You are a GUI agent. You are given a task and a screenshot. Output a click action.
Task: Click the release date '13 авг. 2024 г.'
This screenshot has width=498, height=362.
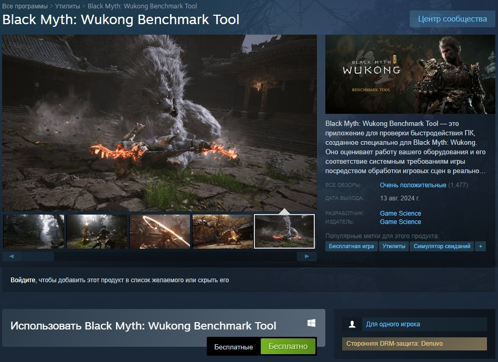tap(399, 198)
